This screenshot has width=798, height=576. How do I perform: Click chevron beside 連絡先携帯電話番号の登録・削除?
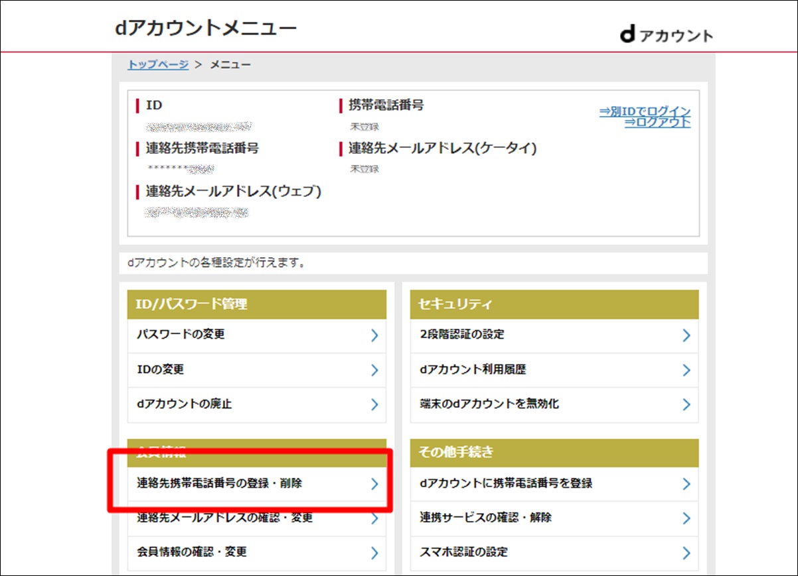(374, 484)
